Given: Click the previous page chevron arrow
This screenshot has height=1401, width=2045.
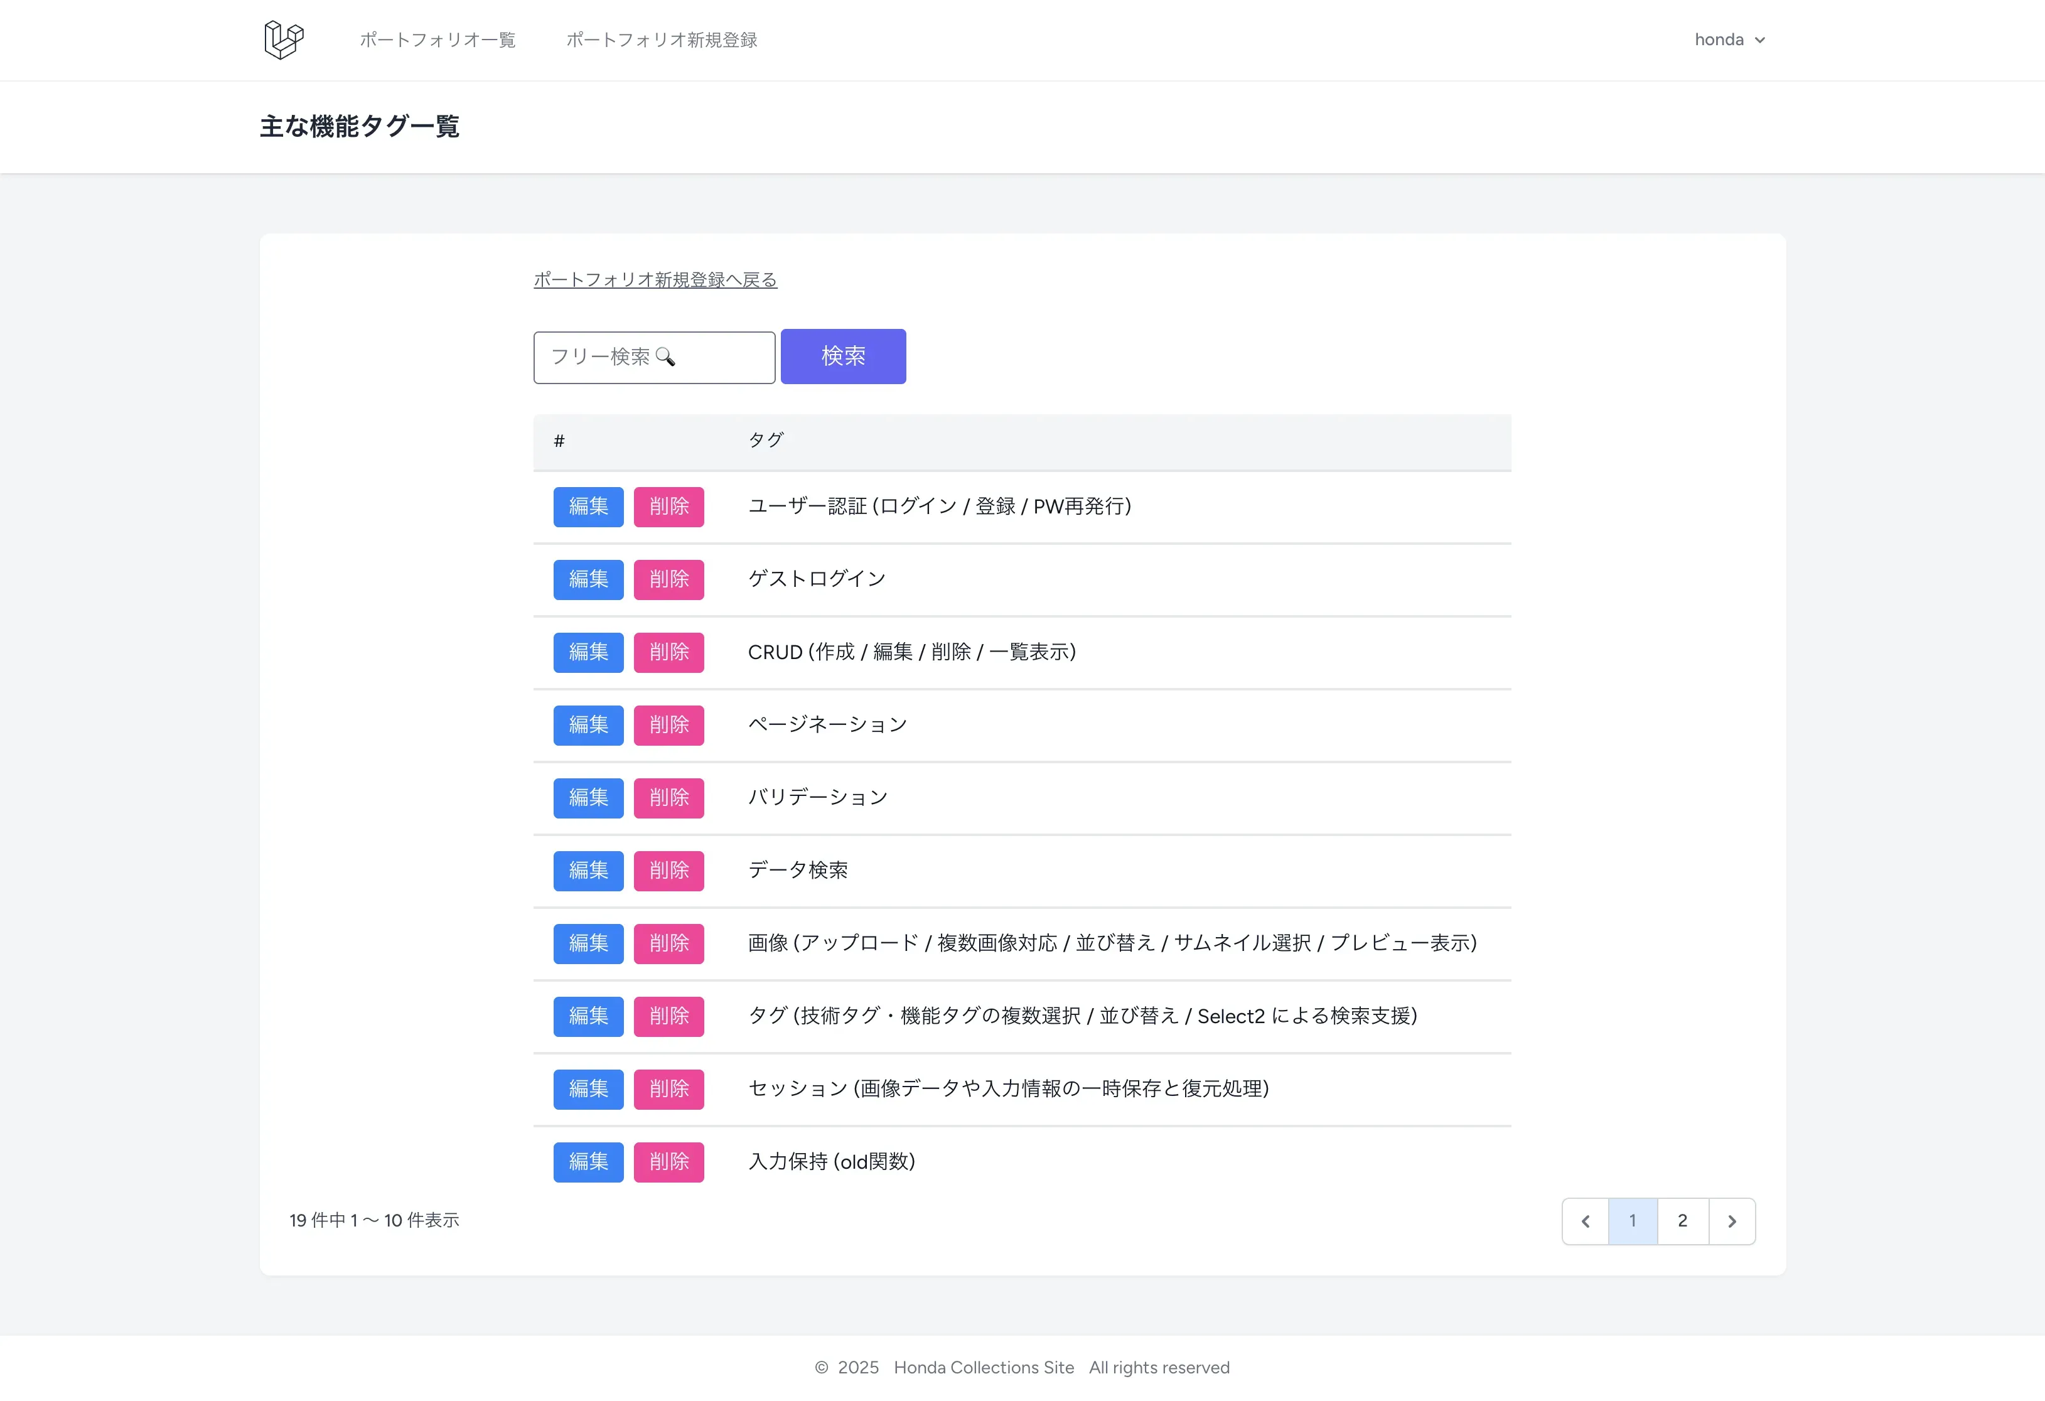Looking at the screenshot, I should pos(1586,1221).
